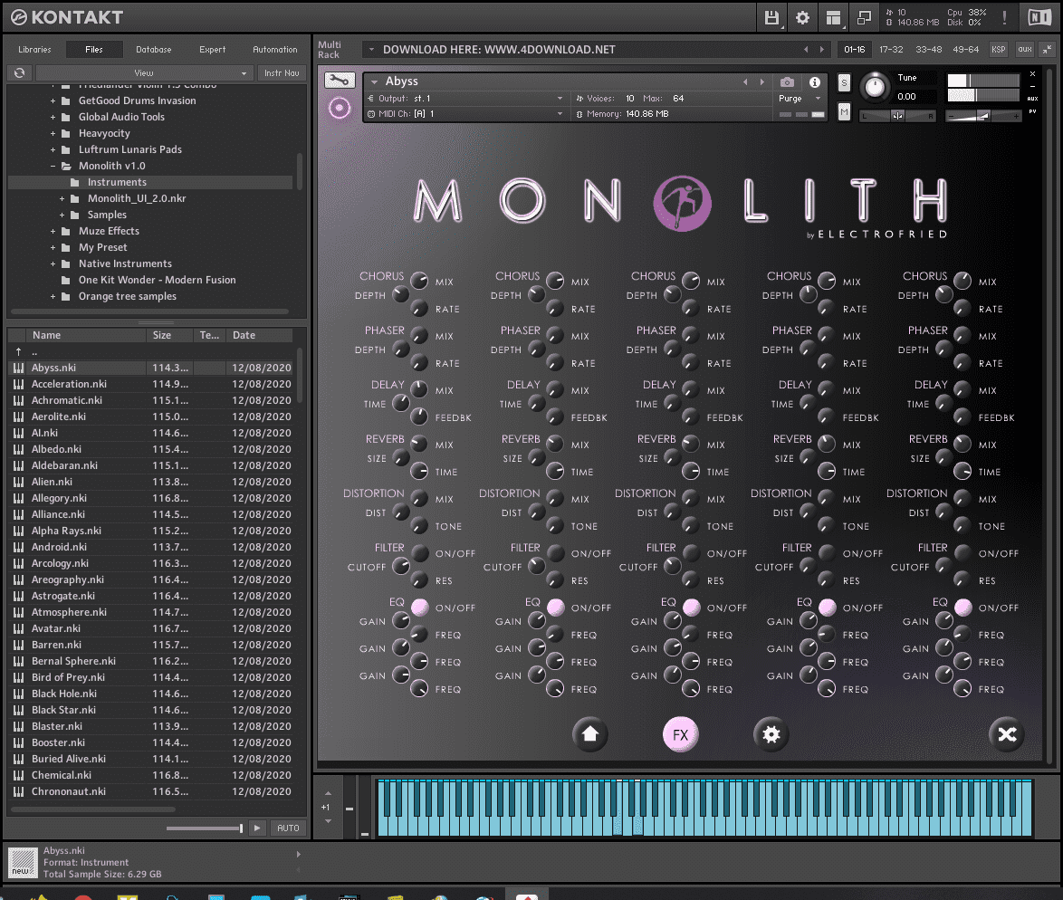Open the Monolith FX panel
Screen dimensions: 1063x900
[x=681, y=734]
